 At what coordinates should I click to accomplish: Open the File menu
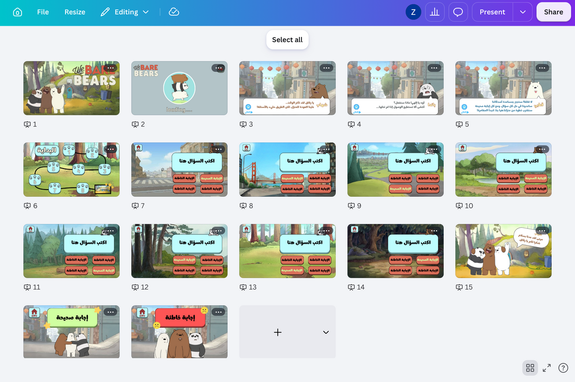coord(43,12)
